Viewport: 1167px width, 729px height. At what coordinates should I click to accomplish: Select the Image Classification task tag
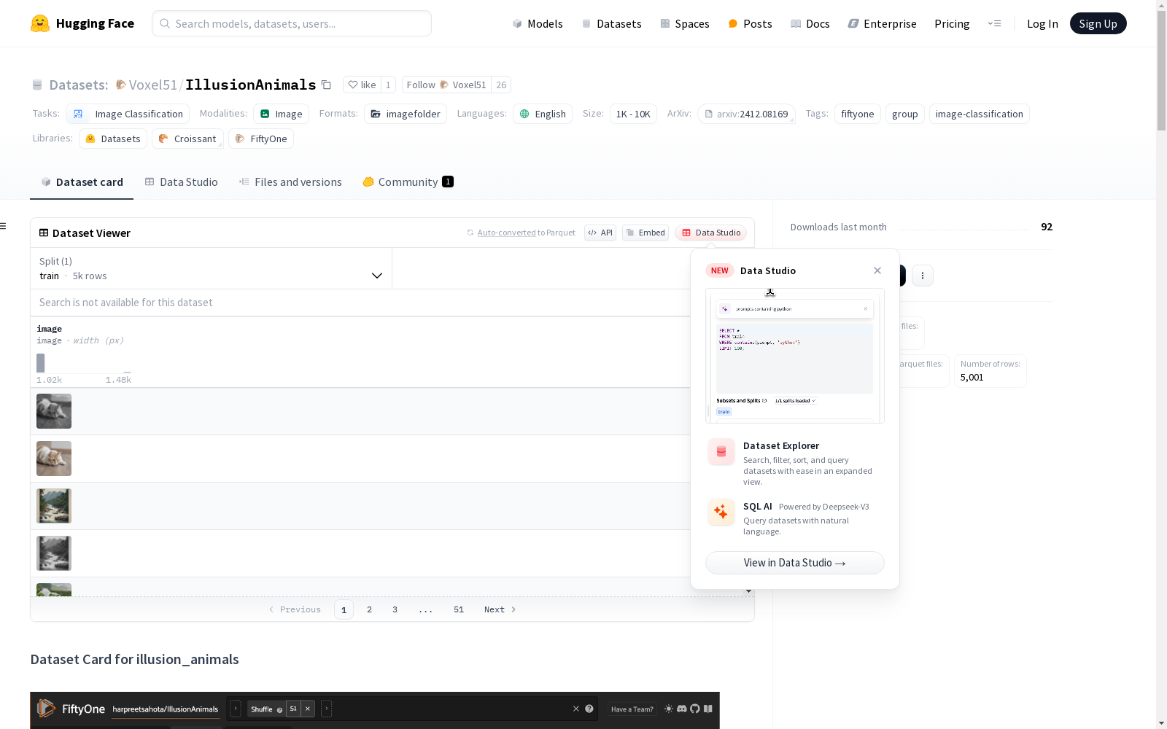coord(128,114)
